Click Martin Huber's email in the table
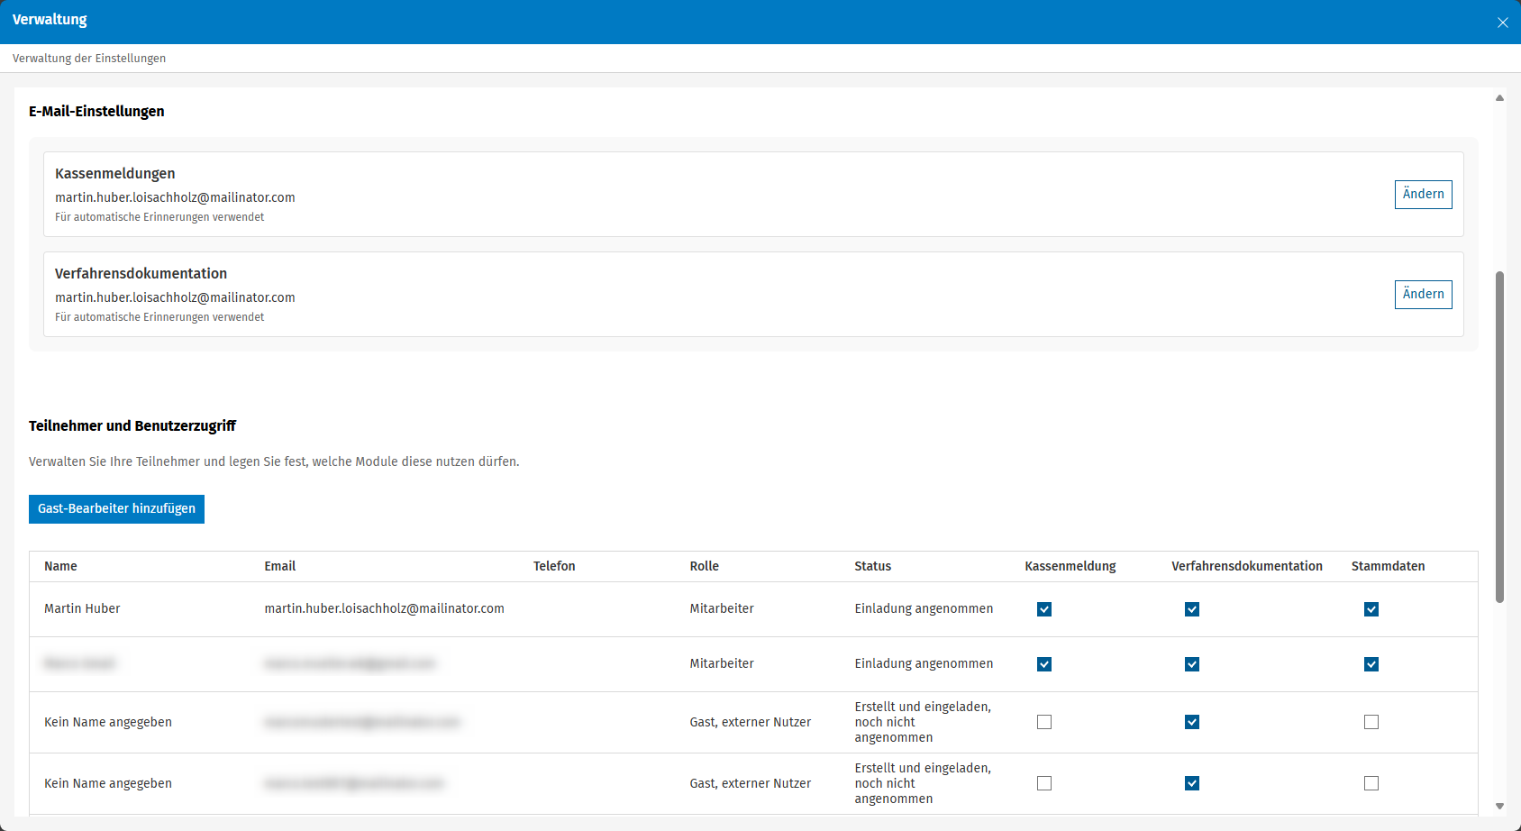This screenshot has width=1521, height=831. click(384, 609)
